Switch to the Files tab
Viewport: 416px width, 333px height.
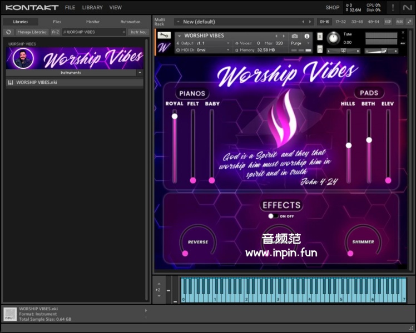tap(57, 22)
